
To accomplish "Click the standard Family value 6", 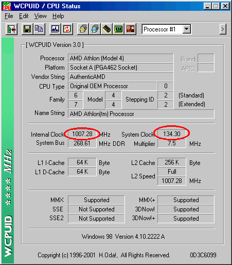I will [x=76, y=95].
